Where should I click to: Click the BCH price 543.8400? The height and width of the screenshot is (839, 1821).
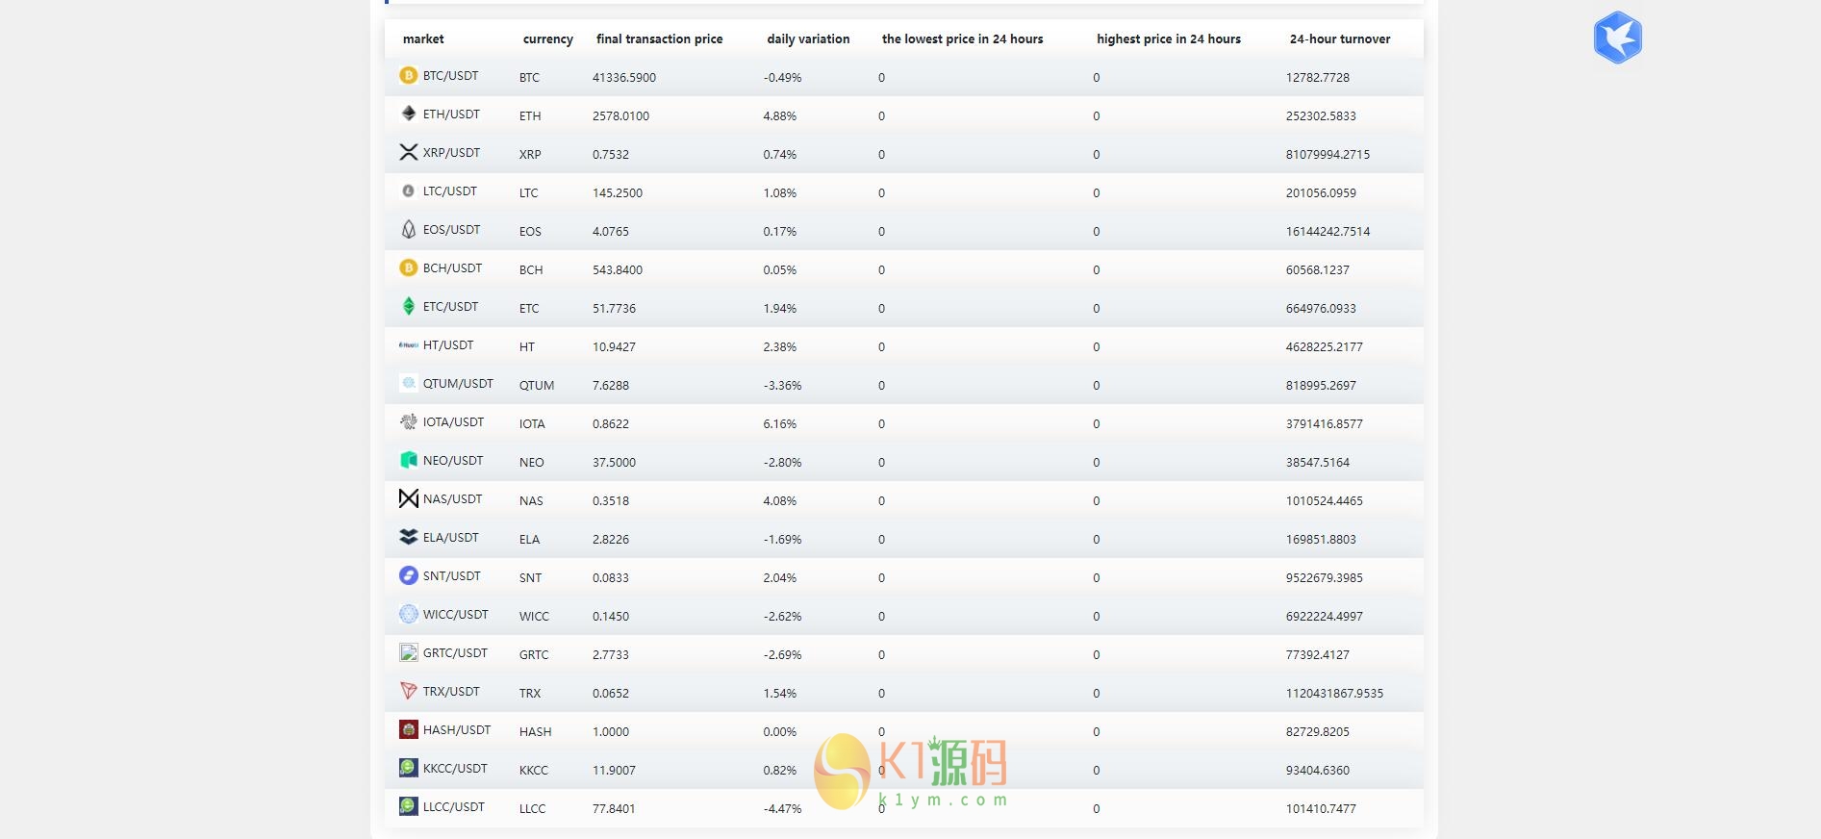pos(618,270)
